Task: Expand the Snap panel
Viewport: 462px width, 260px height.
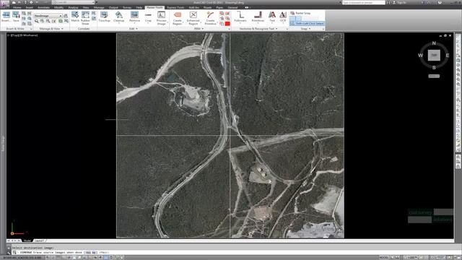Action: [305, 29]
